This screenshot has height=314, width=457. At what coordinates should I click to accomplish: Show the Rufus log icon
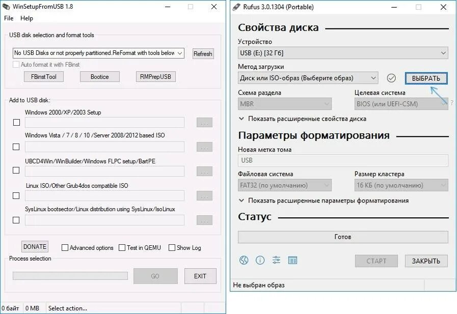pos(292,260)
